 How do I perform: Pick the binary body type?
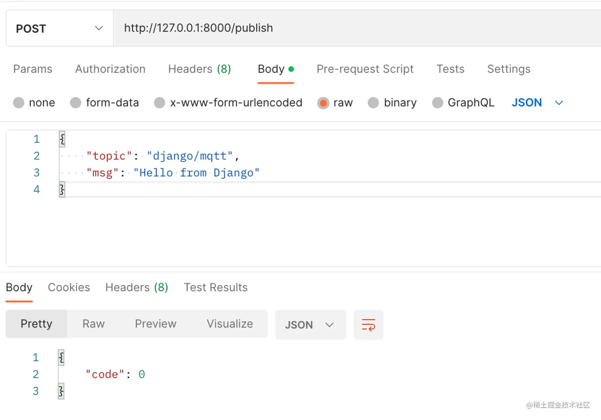click(x=373, y=103)
